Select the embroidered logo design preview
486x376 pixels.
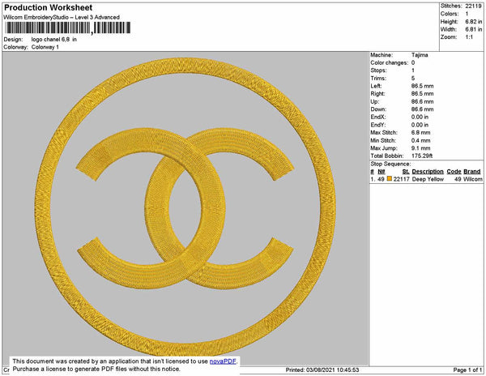click(x=185, y=207)
